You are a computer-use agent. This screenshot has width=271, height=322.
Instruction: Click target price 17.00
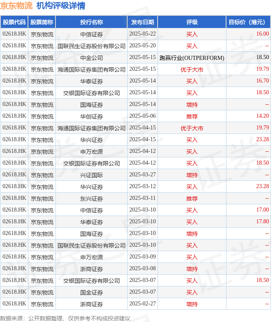point(262,210)
